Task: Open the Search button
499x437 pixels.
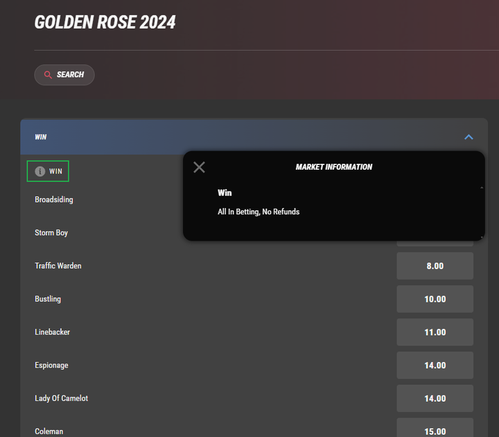Action: [64, 75]
